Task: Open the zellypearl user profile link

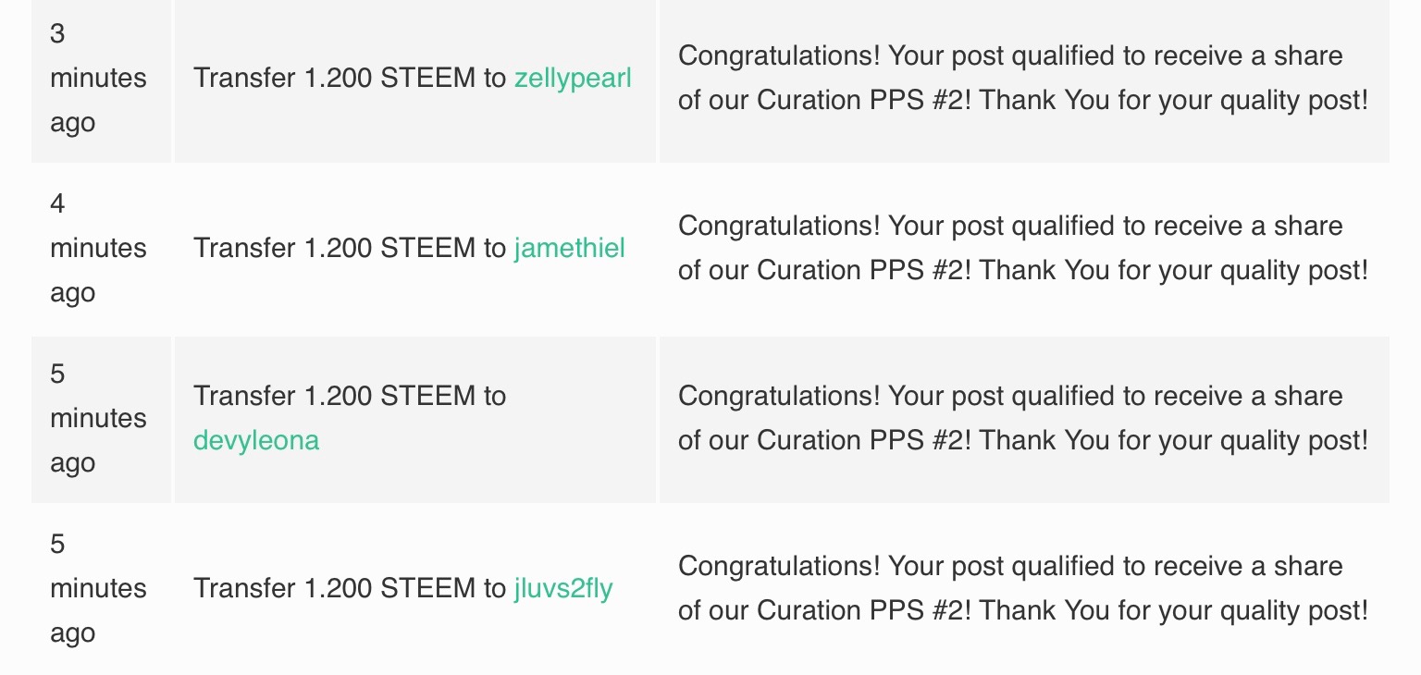Action: coord(573,78)
